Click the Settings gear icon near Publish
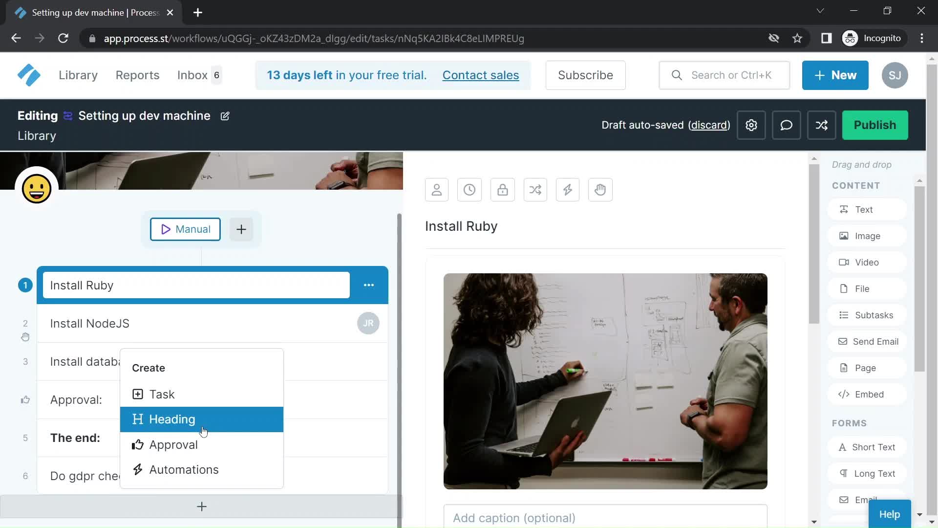938x528 pixels. [752, 125]
